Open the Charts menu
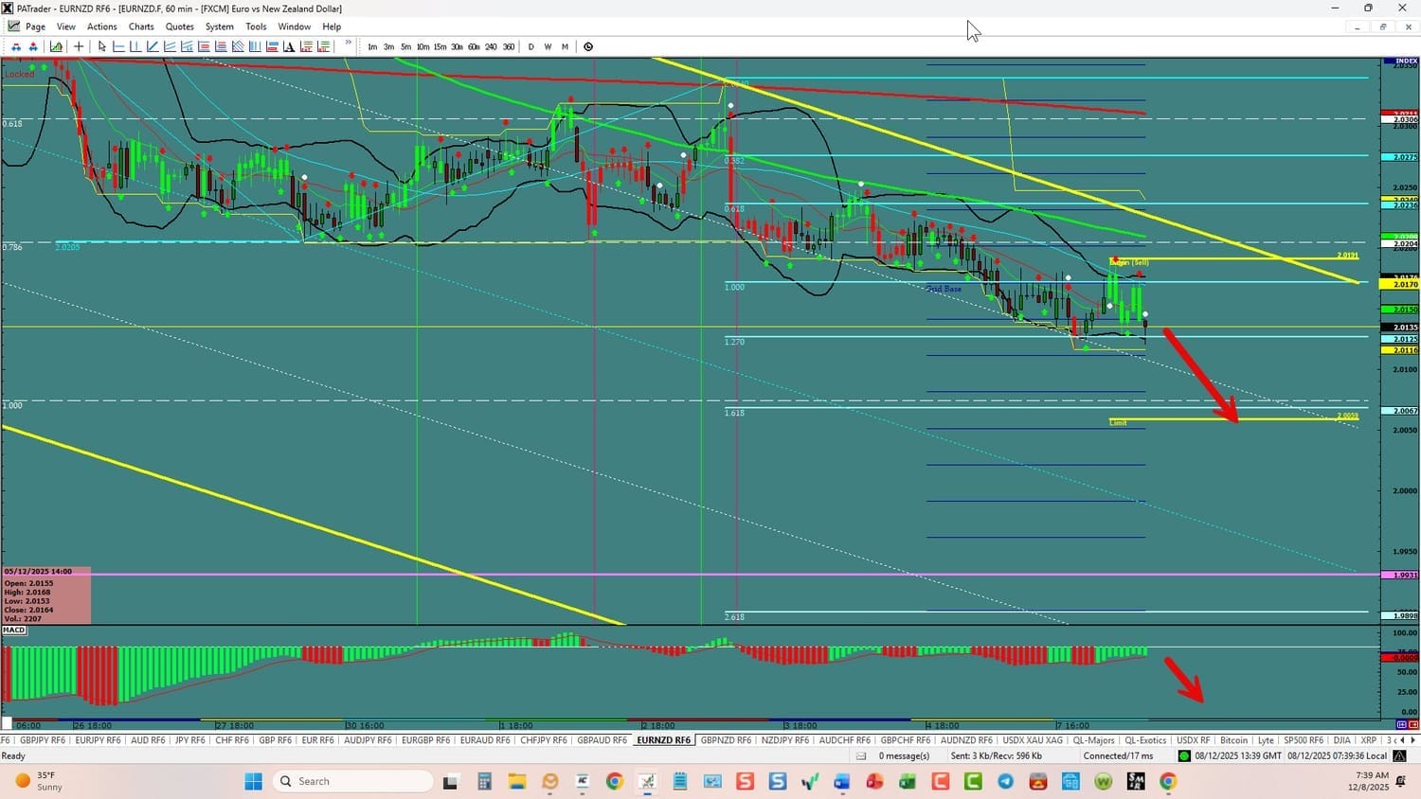Screen dimensions: 1421x799 coord(141,27)
